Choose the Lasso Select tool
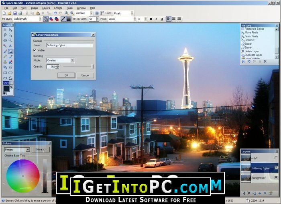281x204 pixels. click(x=5, y=35)
